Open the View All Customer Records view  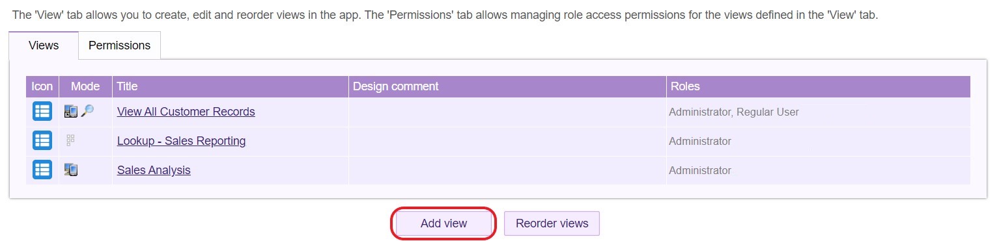point(186,112)
